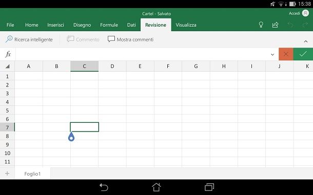This screenshot has width=313, height=195.
Task: Switch to the Disegno tab
Action: pyautogui.click(x=82, y=25)
